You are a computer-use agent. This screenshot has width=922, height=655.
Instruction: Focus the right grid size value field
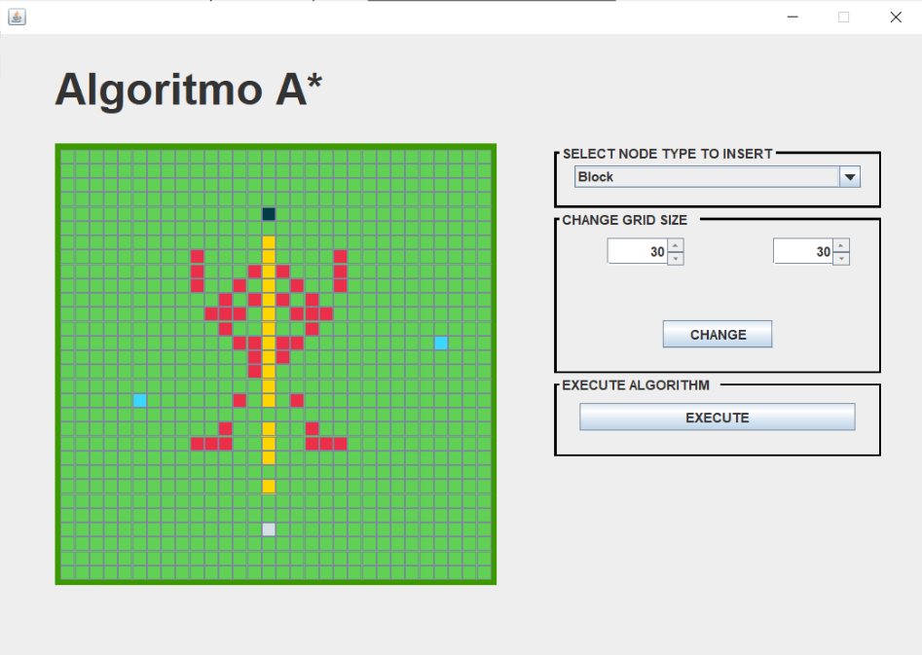pos(803,252)
